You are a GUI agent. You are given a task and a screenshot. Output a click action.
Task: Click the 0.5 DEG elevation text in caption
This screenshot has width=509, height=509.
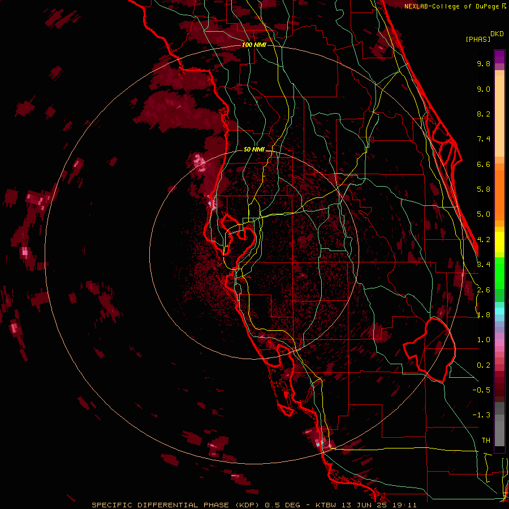(282, 505)
